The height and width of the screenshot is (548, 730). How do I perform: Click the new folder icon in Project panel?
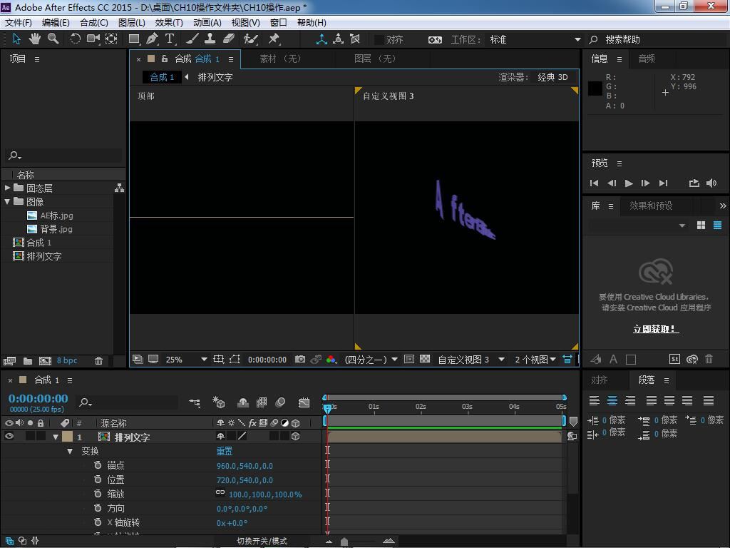tap(28, 360)
